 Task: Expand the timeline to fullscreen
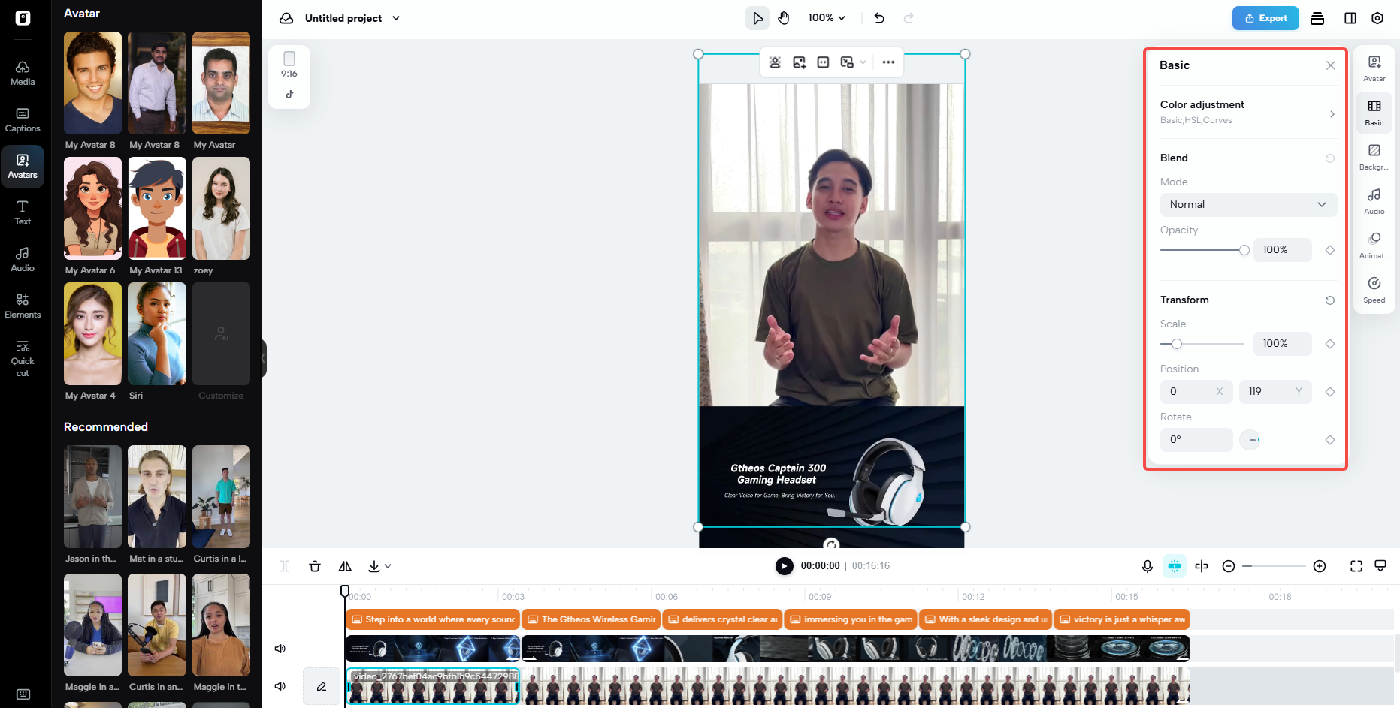[1356, 566]
